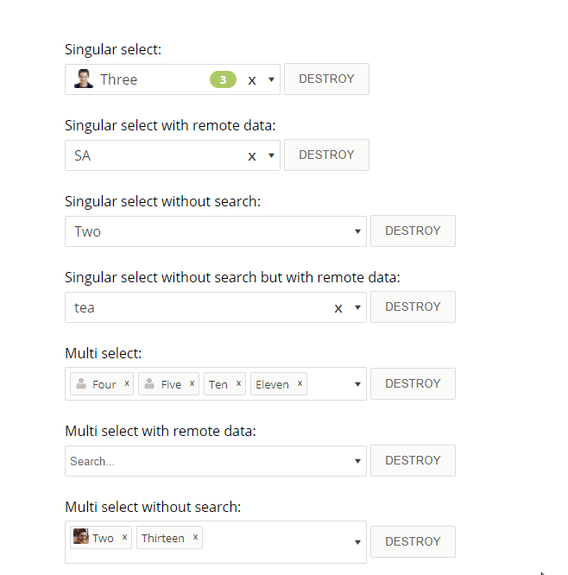Viewport: 568px width, 575px height.
Task: Expand the Singular select dropdown arrow
Action: pos(271,79)
